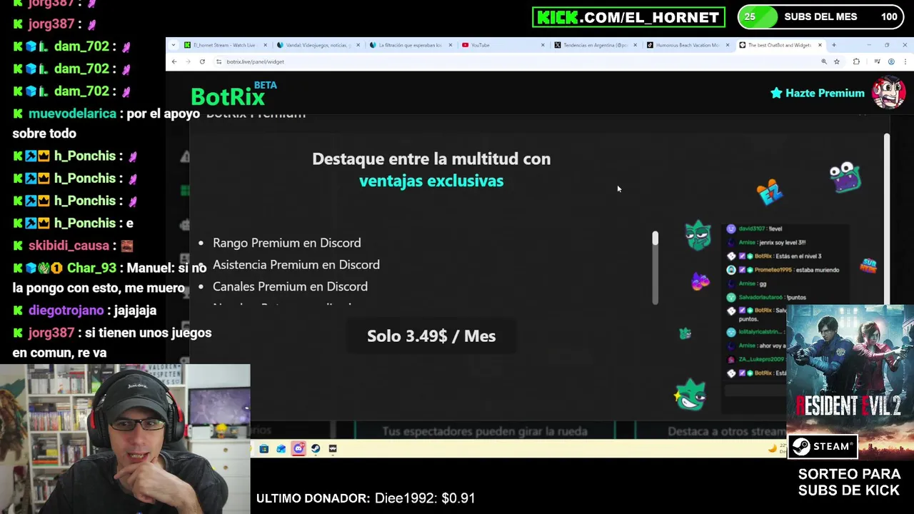Open a new browser tab
Image resolution: width=914 pixels, height=514 pixels.
(x=834, y=45)
